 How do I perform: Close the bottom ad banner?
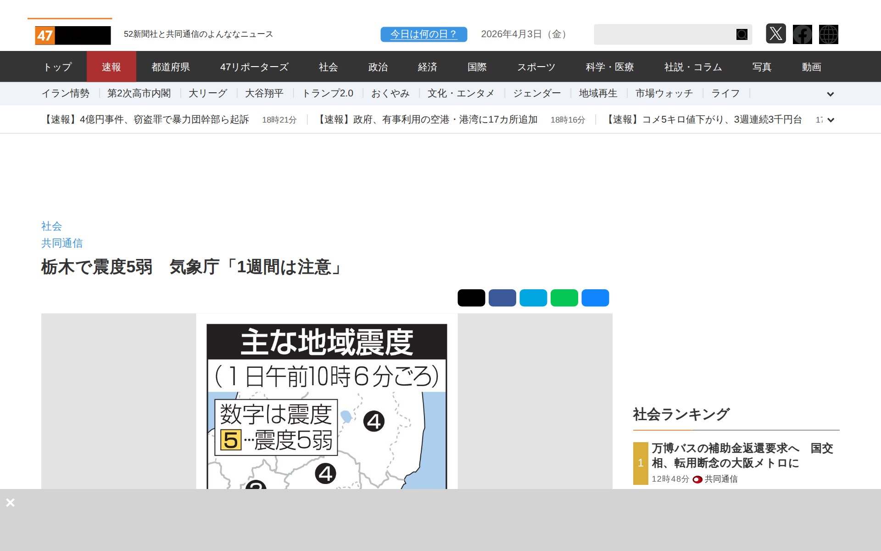(x=10, y=502)
